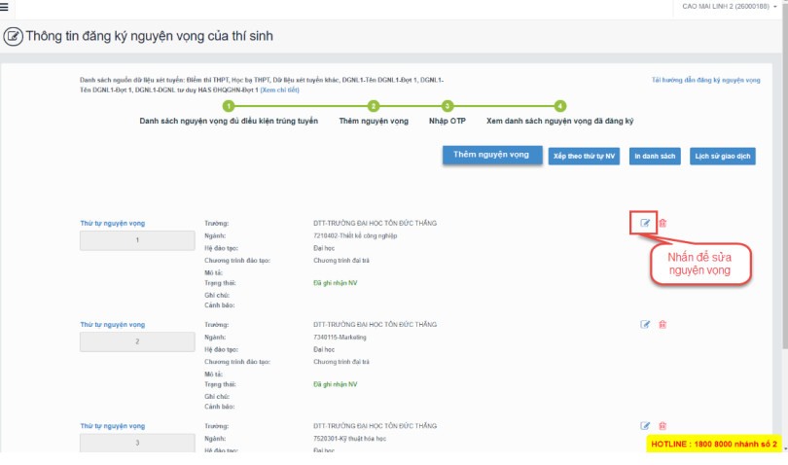
Task: Delete the second wish (Marketing)
Action: click(663, 324)
